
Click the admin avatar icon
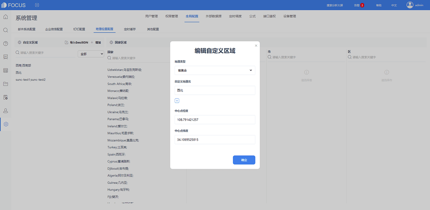tap(410, 5)
